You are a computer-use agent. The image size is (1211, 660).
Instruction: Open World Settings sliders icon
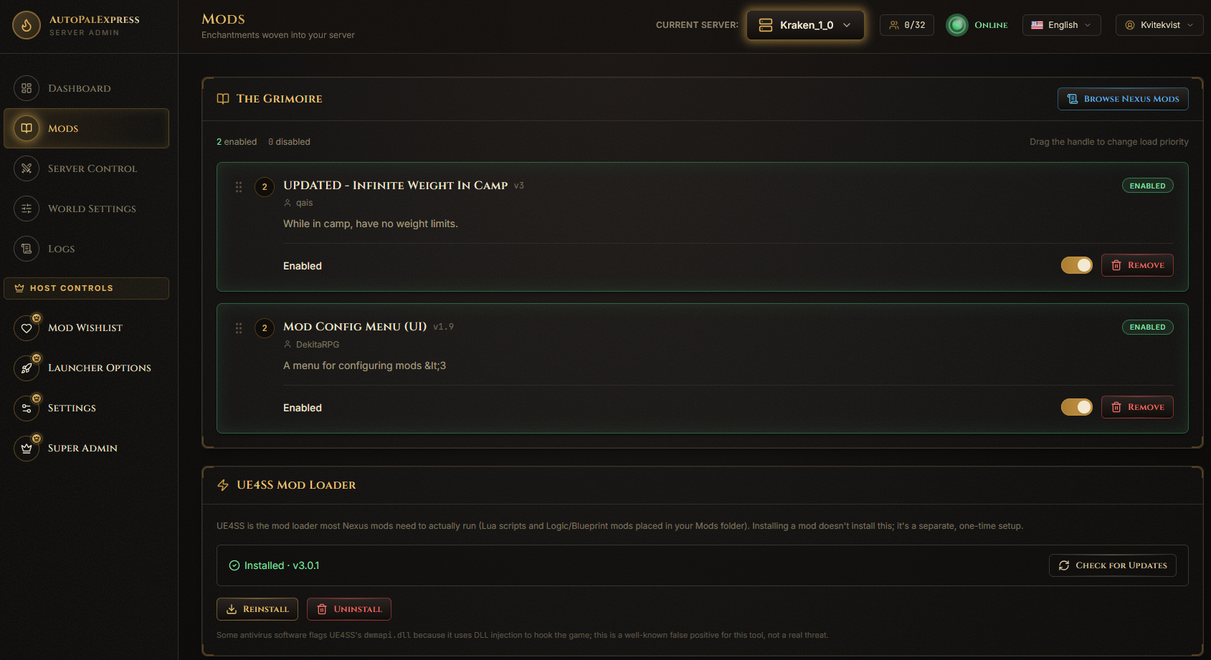pos(27,209)
